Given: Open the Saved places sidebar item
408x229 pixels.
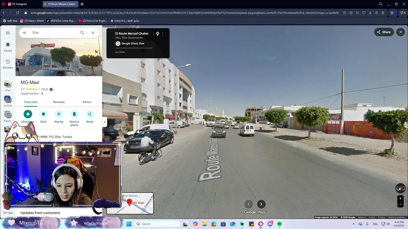Looking at the screenshot, I should coord(8,47).
